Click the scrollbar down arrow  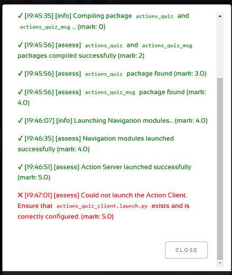[x=220, y=263]
